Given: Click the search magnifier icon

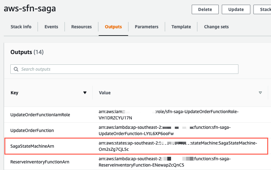Looking at the screenshot, I should [16, 69].
